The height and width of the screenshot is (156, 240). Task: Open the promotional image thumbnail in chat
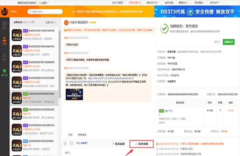pos(74,94)
